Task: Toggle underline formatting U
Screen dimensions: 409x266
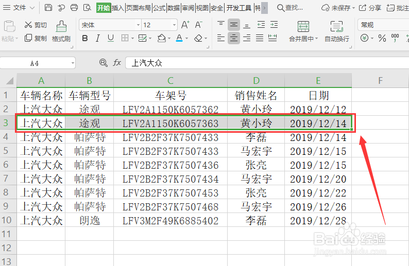Action: pos(111,39)
